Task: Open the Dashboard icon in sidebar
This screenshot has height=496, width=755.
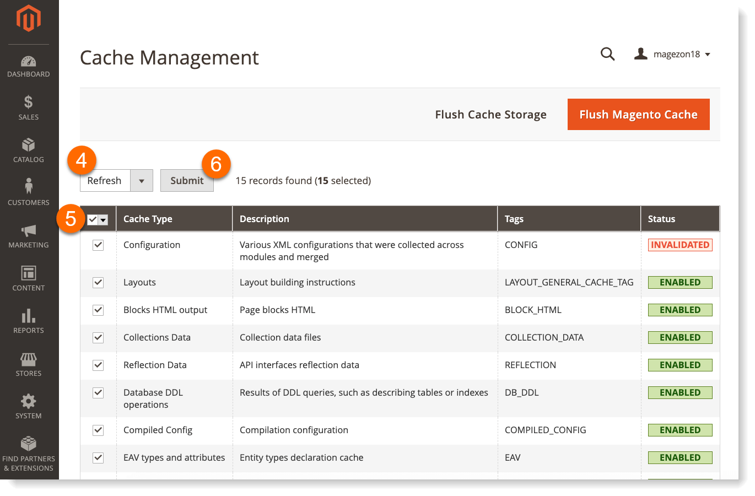Action: coord(29,62)
